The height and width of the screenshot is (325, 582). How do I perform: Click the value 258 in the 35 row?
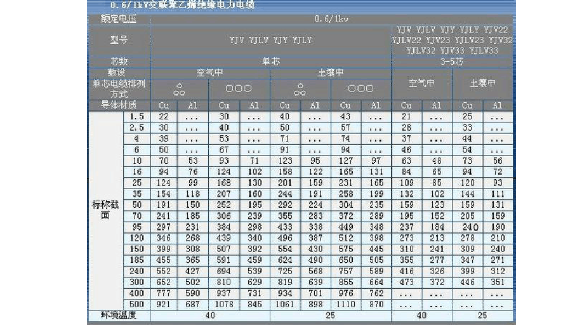click(345, 194)
